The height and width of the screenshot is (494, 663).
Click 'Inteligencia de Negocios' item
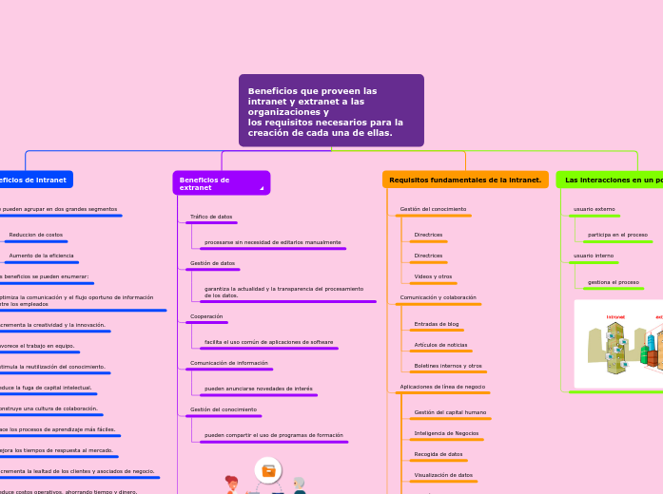tap(446, 433)
